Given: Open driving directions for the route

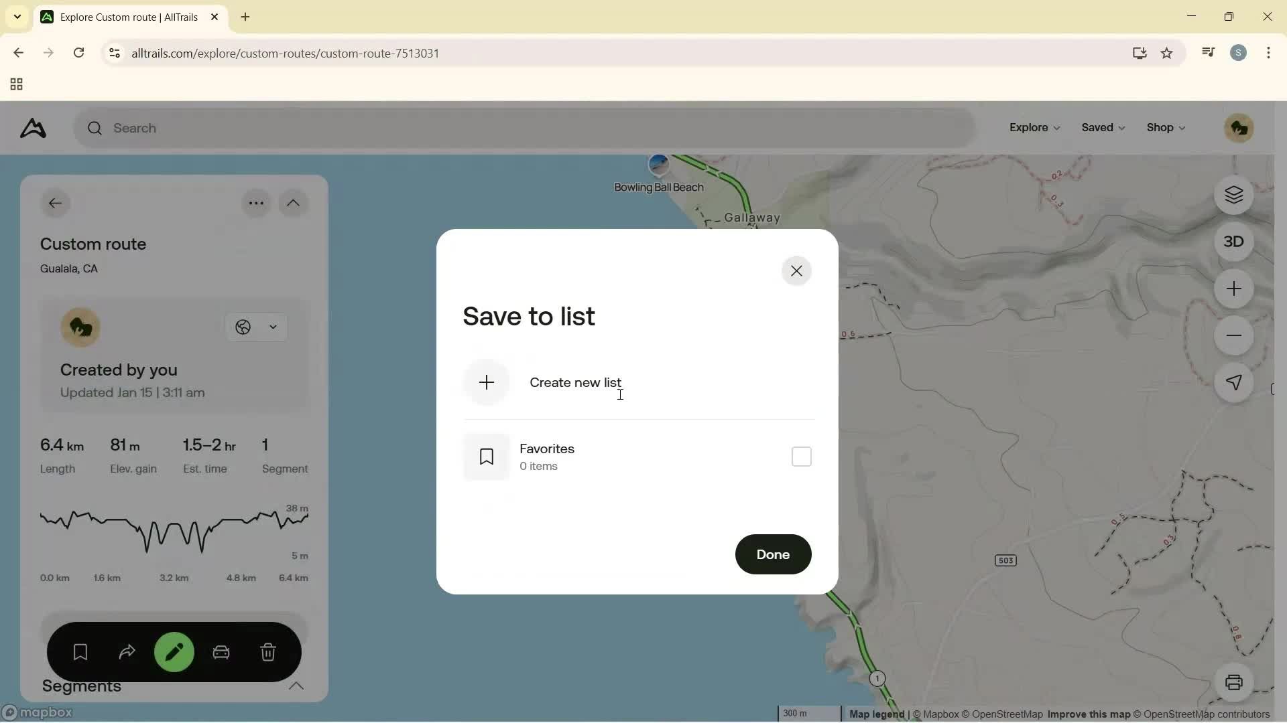Looking at the screenshot, I should [x=221, y=651].
